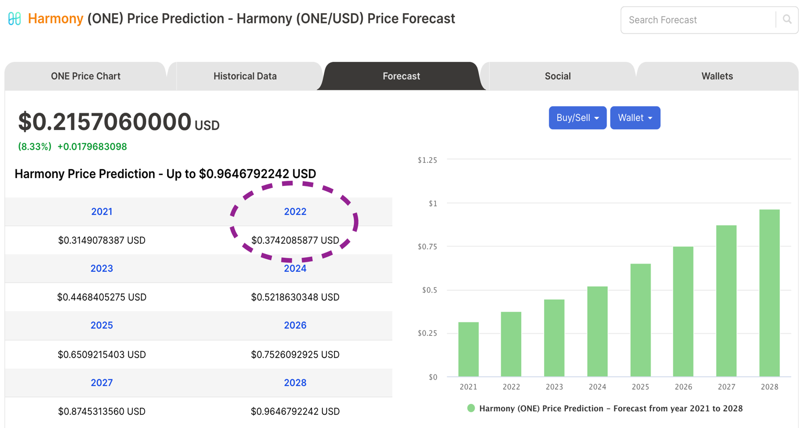This screenshot has width=802, height=428.
Task: Click the green chart legend dot
Action: point(471,408)
